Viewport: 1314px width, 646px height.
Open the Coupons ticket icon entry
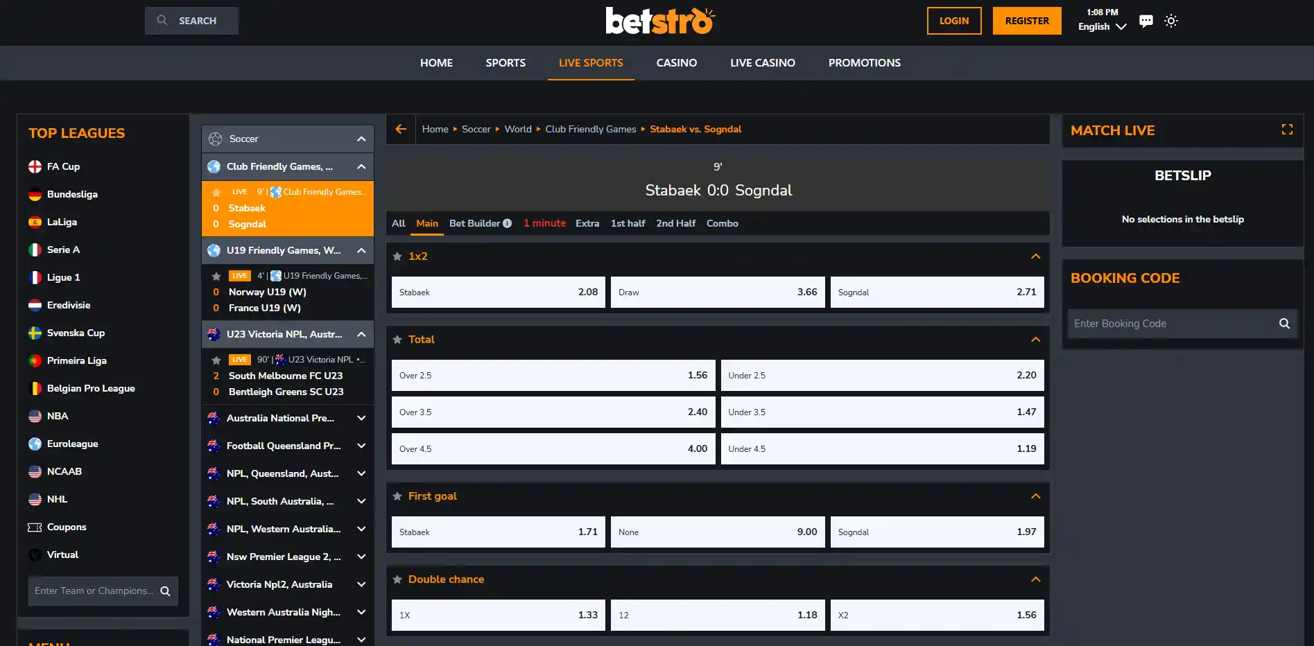click(x=35, y=527)
